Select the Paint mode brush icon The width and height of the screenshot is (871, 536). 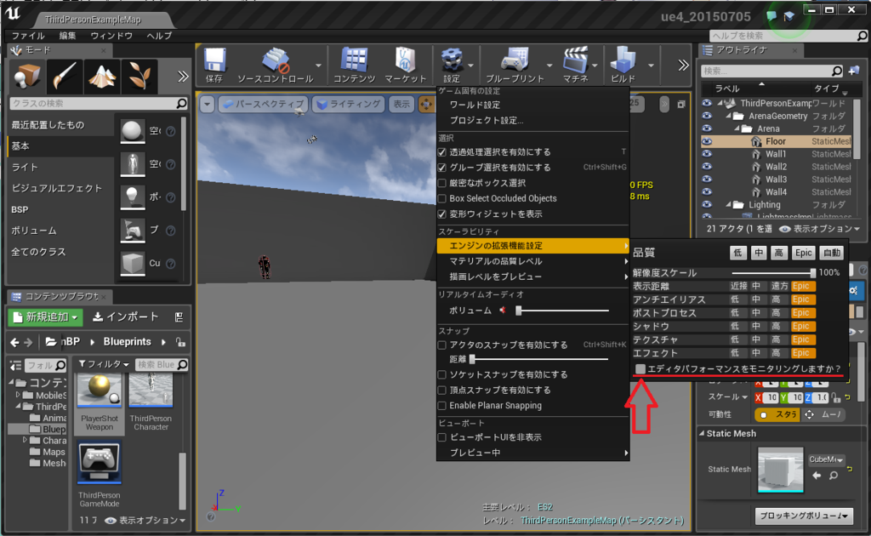click(65, 76)
